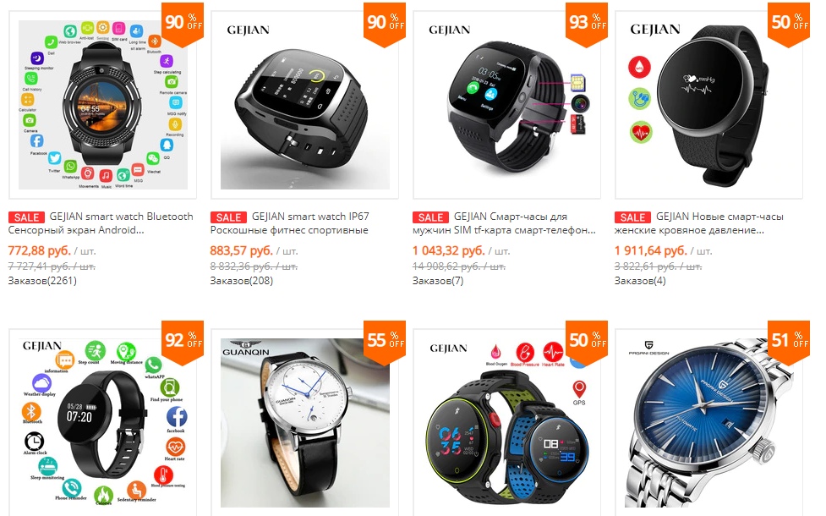Select the round-screen smartwatch with app icons image
This screenshot has height=516, width=826.
tap(103, 104)
